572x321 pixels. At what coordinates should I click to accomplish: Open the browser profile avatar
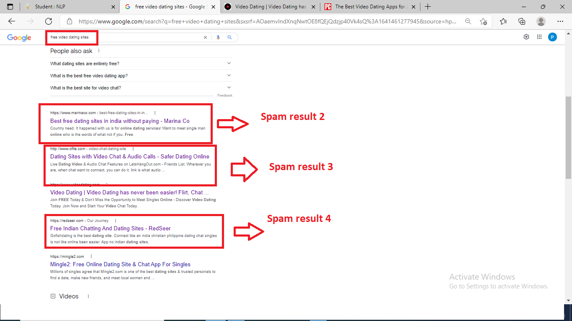click(541, 21)
